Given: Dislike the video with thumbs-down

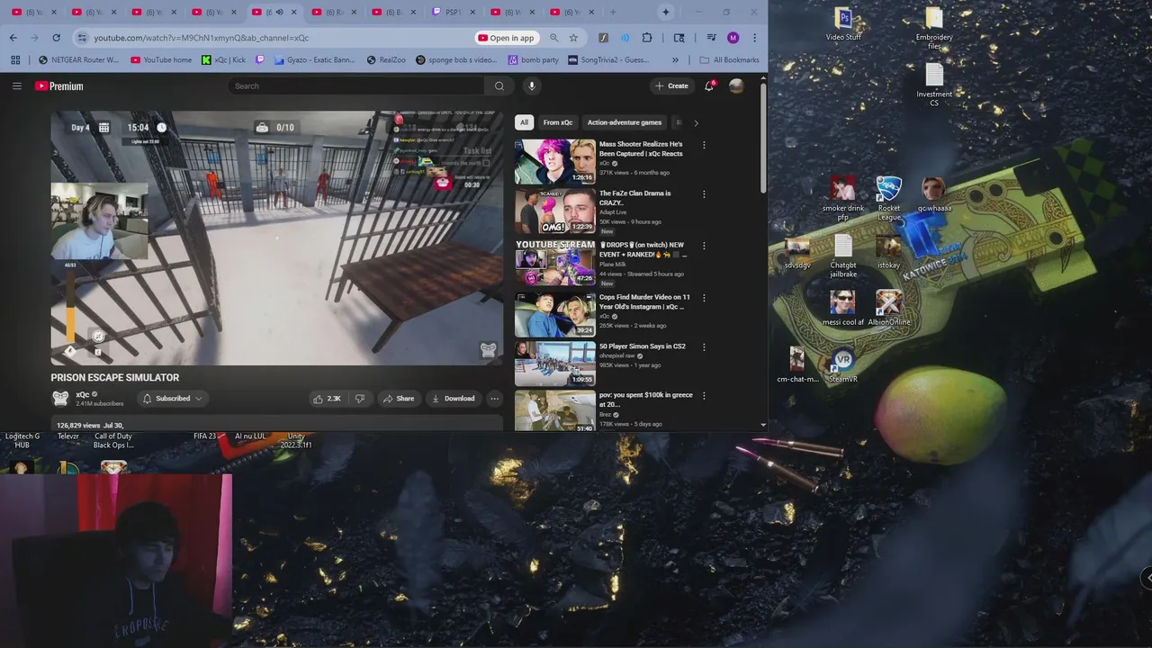Looking at the screenshot, I should coord(359,399).
